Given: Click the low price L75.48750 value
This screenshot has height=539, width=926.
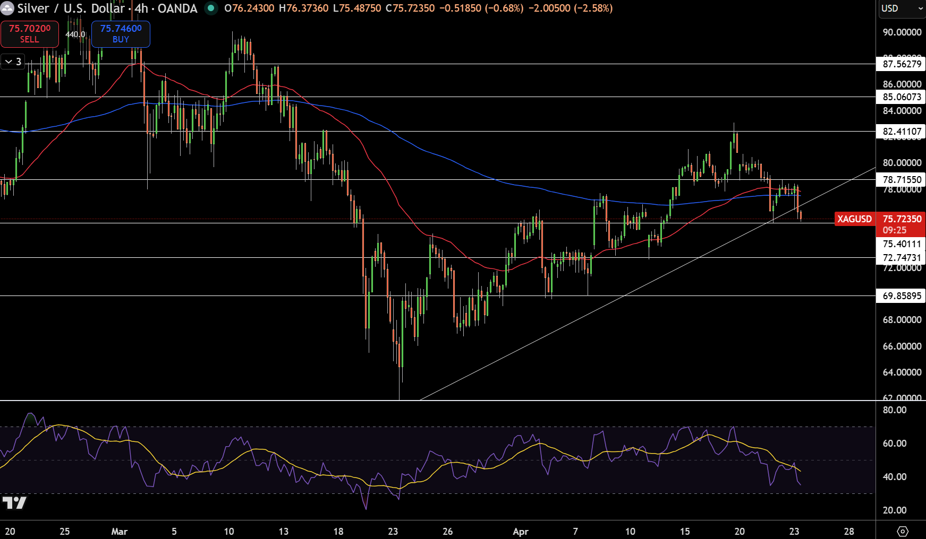Looking at the screenshot, I should 357,8.
